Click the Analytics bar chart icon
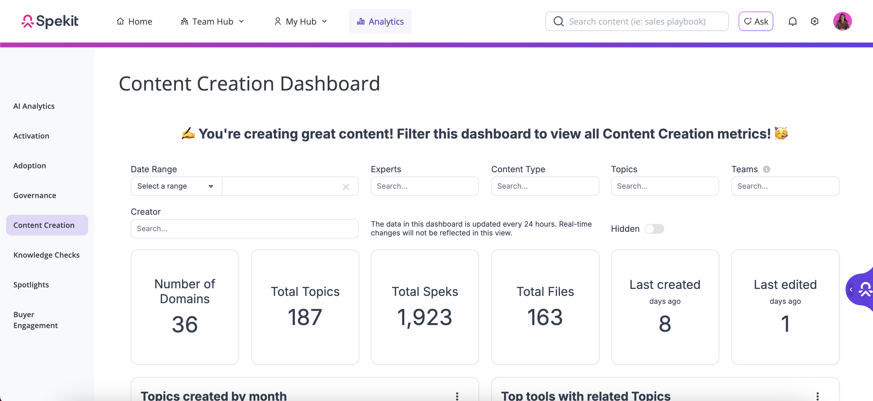This screenshot has width=873, height=401. click(361, 21)
